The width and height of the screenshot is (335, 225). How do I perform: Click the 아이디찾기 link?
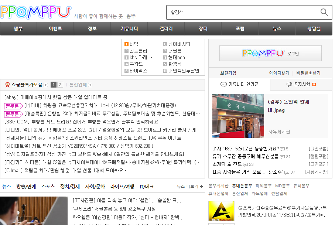[279, 73]
